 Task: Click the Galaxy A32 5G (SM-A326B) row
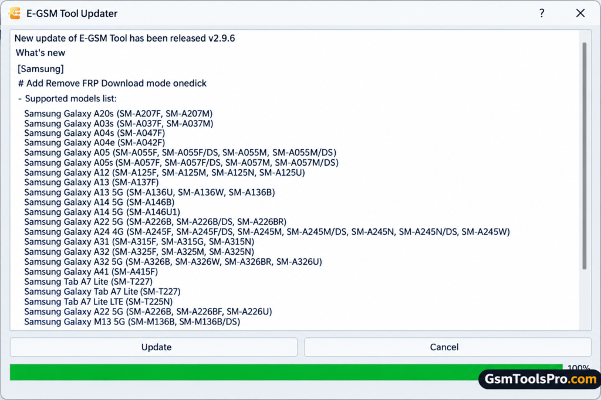(173, 262)
